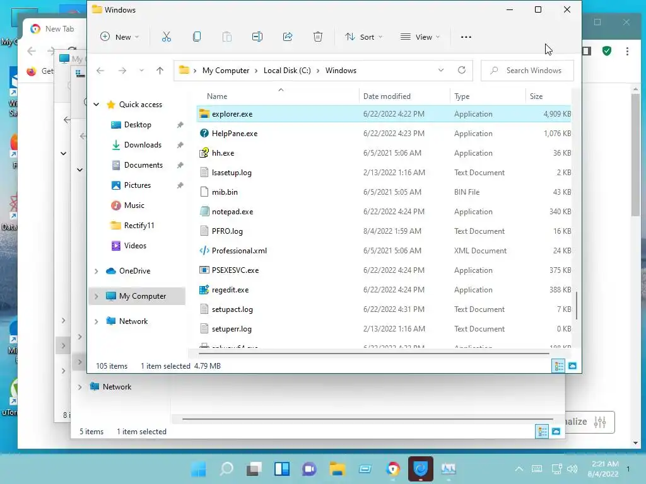The image size is (646, 484).
Task: Open the See more ellipsis menu
Action: [466, 37]
